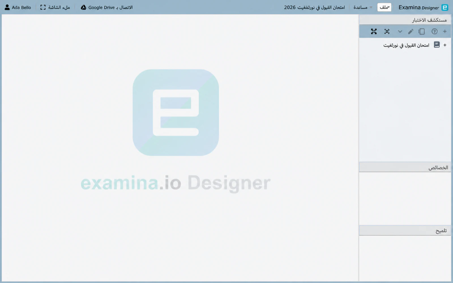Click the fullscreen brackets icon
The image size is (453, 283).
click(43, 7)
